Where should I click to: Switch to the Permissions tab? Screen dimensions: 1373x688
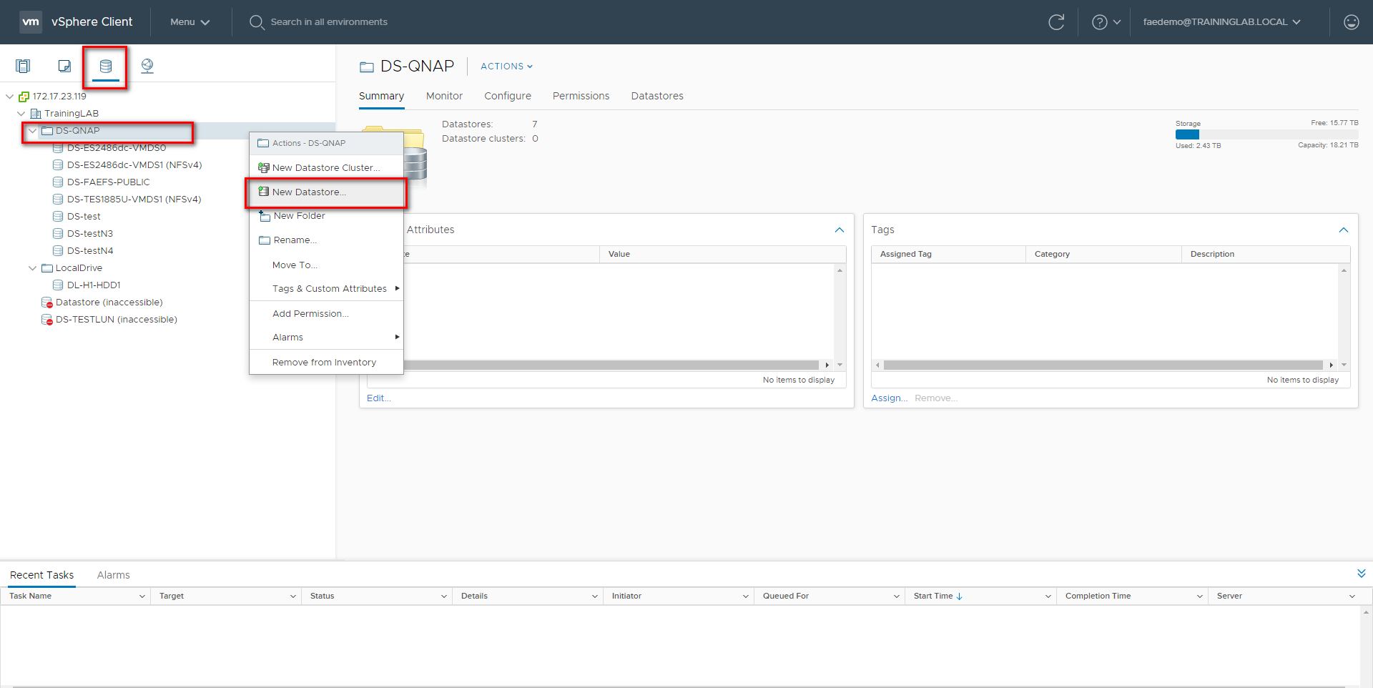coord(581,96)
